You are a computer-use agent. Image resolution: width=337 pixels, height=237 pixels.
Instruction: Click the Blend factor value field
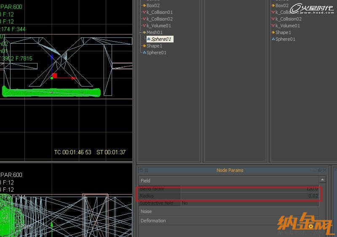tap(251, 189)
